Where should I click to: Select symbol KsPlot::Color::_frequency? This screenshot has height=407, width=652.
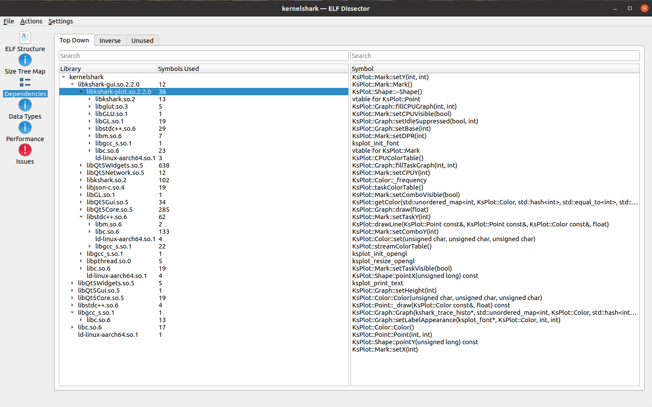click(x=389, y=180)
